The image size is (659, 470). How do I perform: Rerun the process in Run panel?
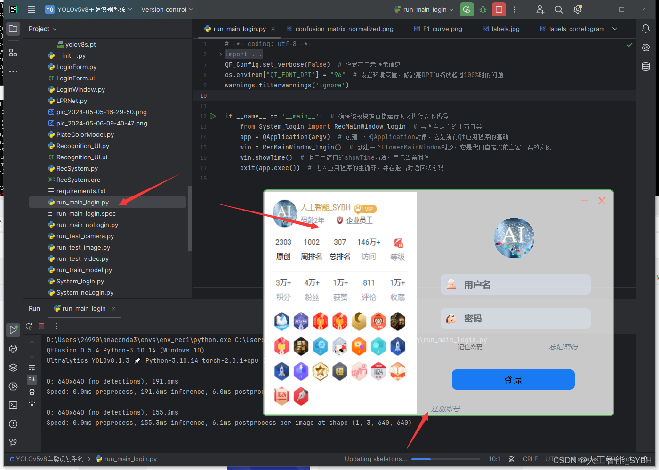pos(29,326)
